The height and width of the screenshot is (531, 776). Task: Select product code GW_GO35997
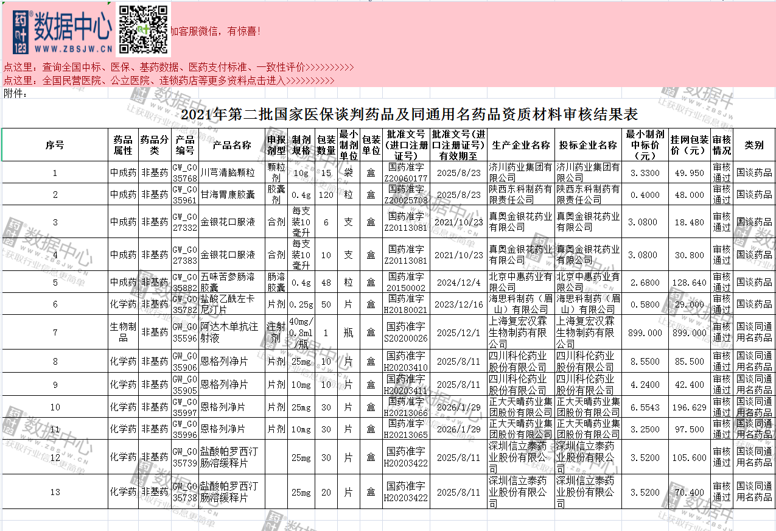(x=184, y=407)
